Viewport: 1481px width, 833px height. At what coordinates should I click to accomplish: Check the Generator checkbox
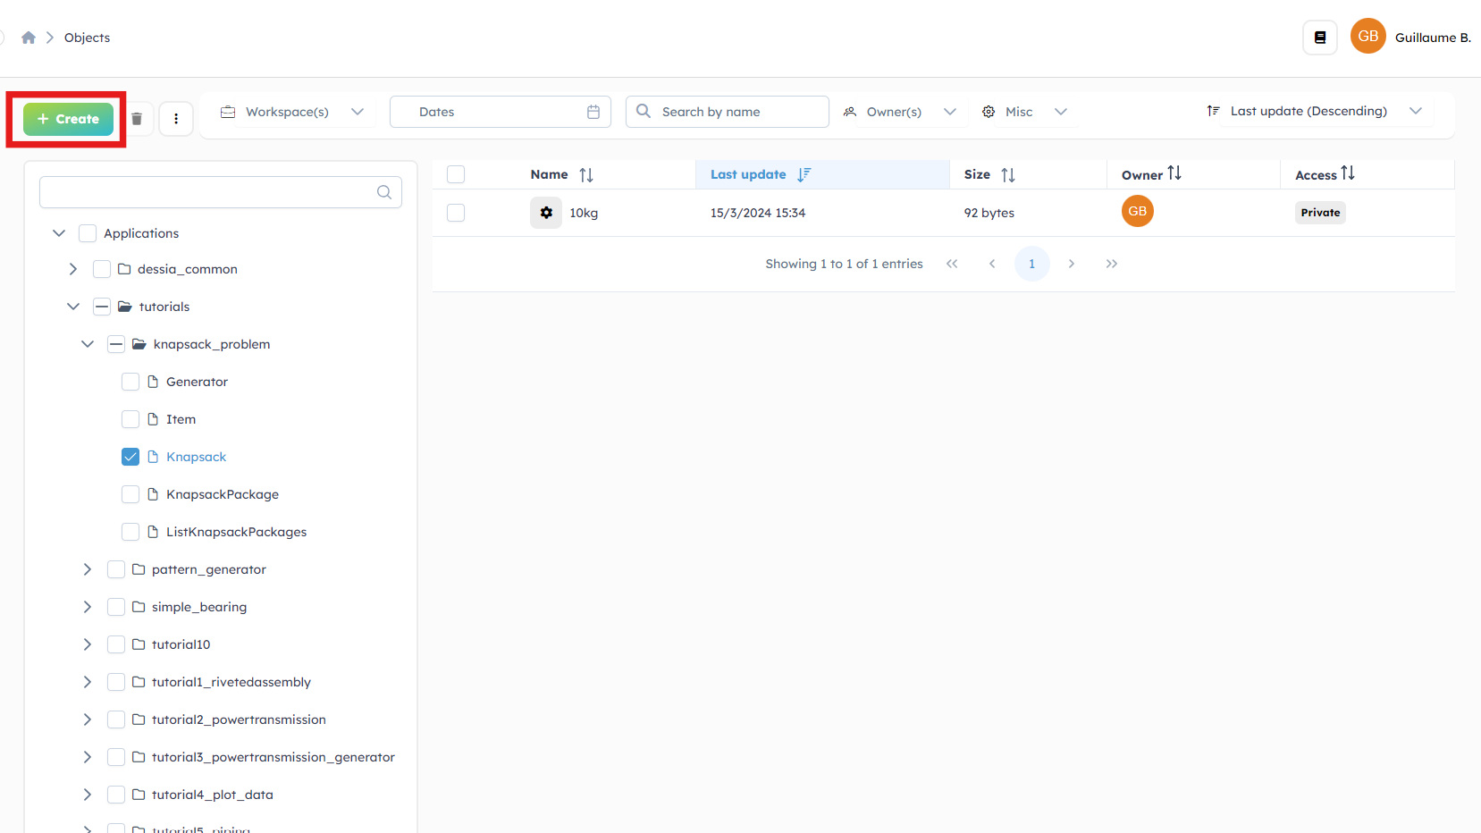point(130,382)
